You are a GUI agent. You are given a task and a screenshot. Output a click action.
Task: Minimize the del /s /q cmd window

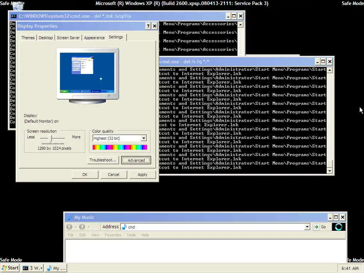pos(317,61)
